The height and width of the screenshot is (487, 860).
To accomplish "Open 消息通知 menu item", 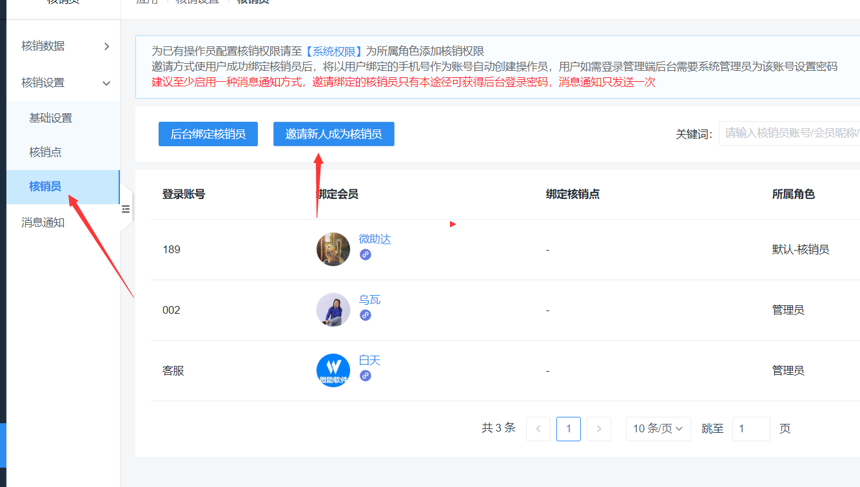I will pyautogui.click(x=63, y=222).
